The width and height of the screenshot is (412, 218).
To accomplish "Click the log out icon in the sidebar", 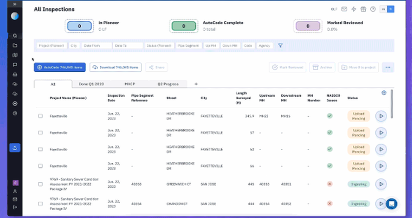I will pyautogui.click(x=15, y=207).
